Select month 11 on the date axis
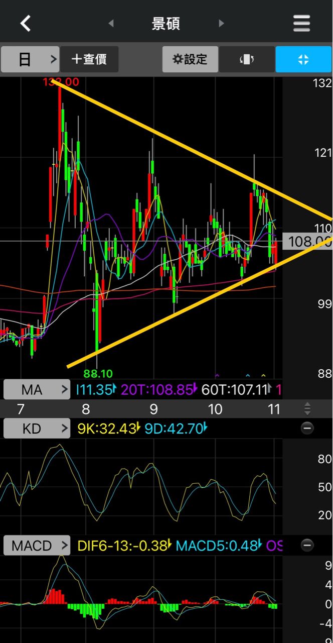This screenshot has width=333, height=643. click(273, 409)
